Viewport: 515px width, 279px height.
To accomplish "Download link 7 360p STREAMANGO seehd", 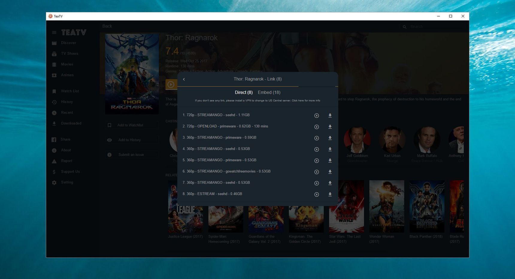I will click(330, 183).
